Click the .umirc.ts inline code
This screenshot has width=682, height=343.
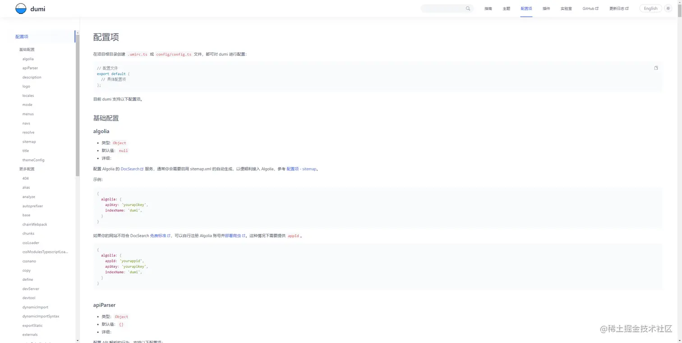click(x=138, y=55)
